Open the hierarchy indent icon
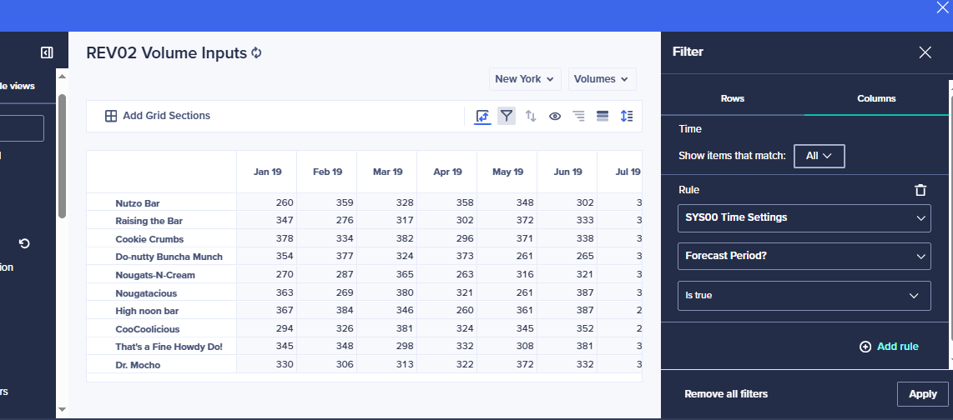Screen dimensions: 953x420 point(578,116)
